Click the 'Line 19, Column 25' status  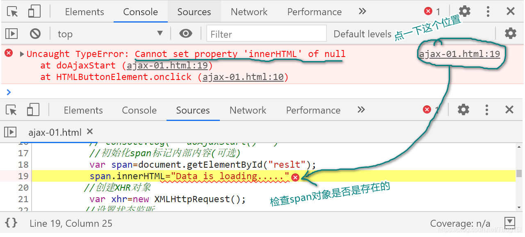(x=71, y=223)
